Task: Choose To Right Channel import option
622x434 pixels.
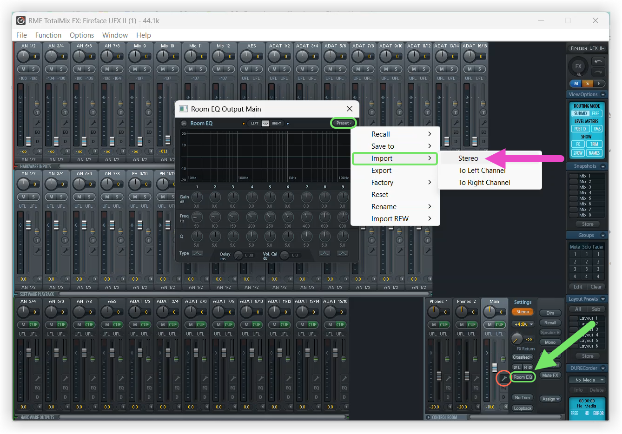Action: [490, 183]
